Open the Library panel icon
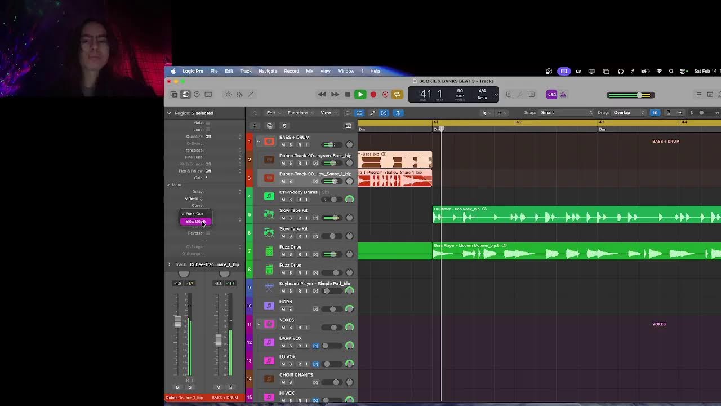This screenshot has width=721, height=406. pyautogui.click(x=174, y=94)
